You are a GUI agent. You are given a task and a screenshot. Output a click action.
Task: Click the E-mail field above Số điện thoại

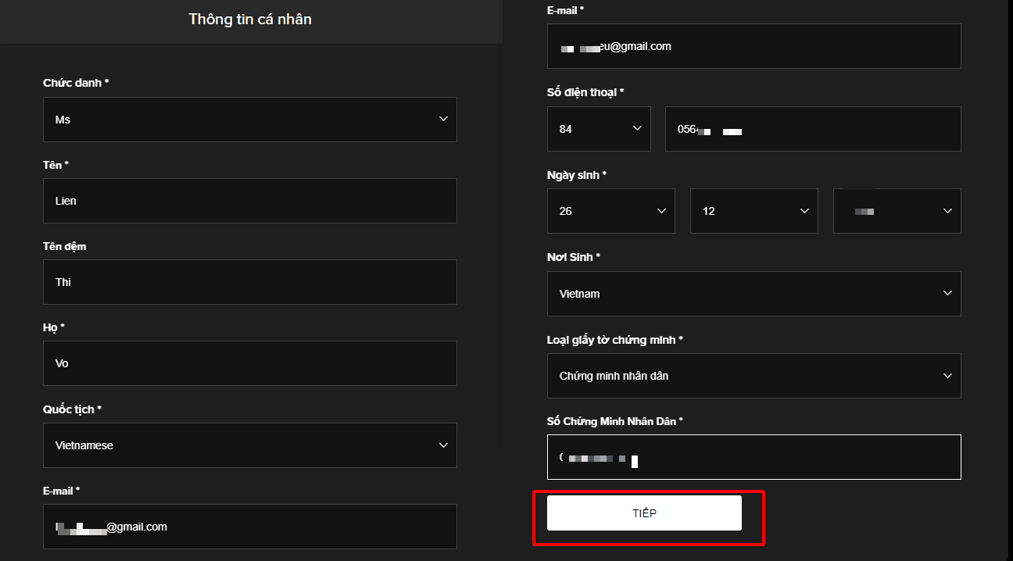pos(754,46)
